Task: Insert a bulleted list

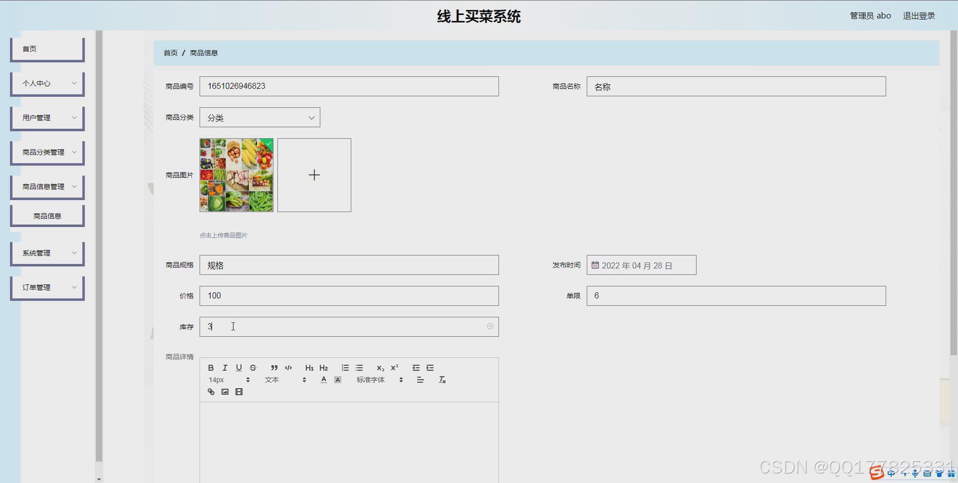Action: coord(359,368)
